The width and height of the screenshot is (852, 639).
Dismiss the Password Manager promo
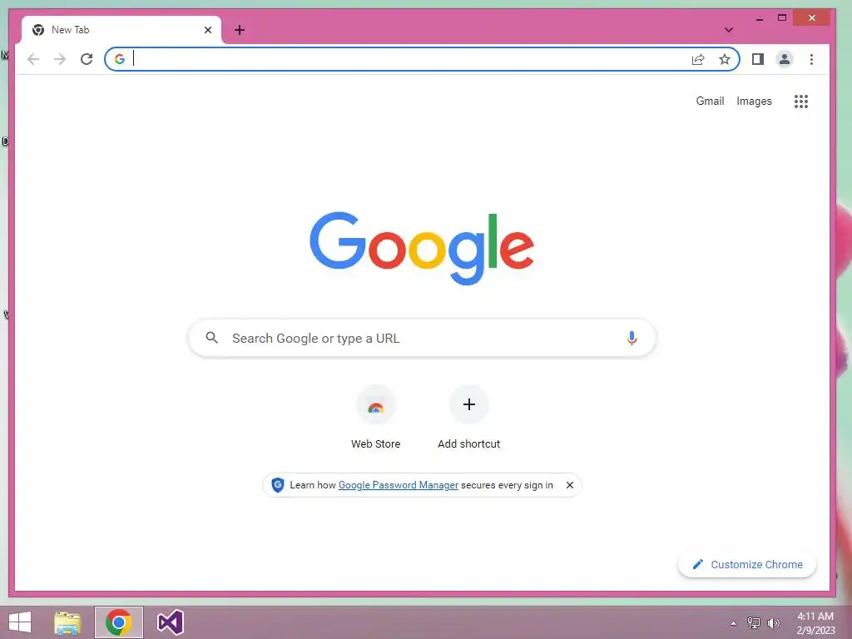569,485
